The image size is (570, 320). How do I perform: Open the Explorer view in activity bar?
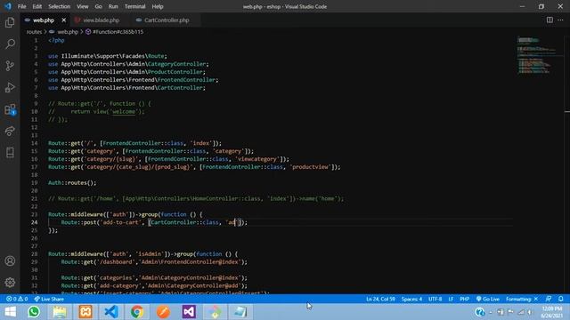pos(10,23)
